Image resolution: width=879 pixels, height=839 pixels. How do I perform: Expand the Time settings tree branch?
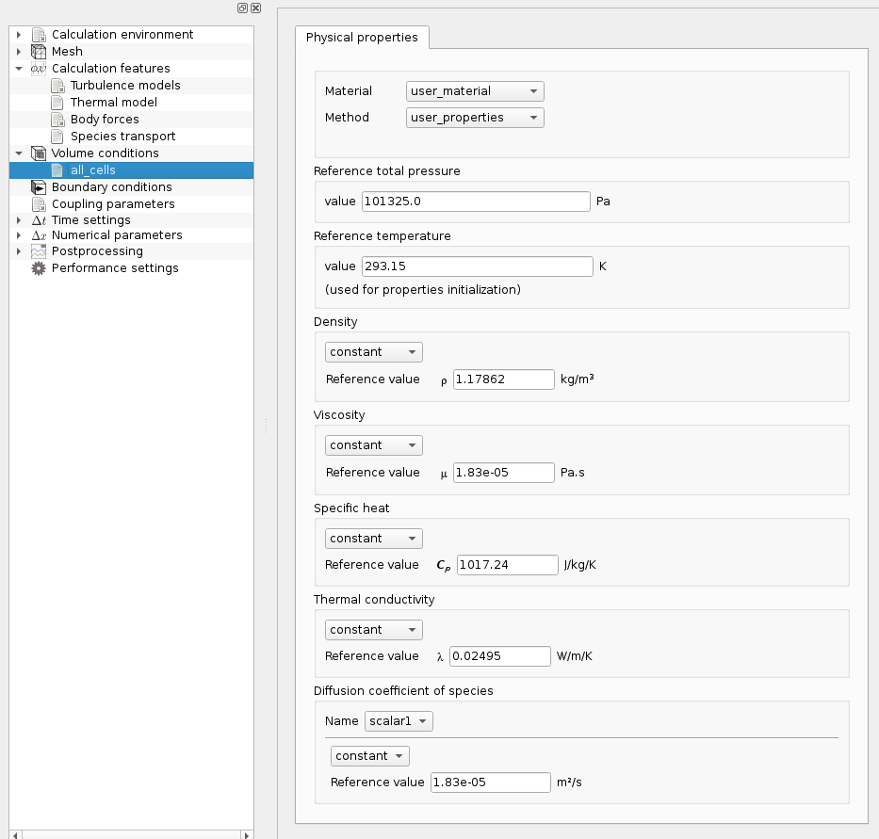(x=18, y=219)
